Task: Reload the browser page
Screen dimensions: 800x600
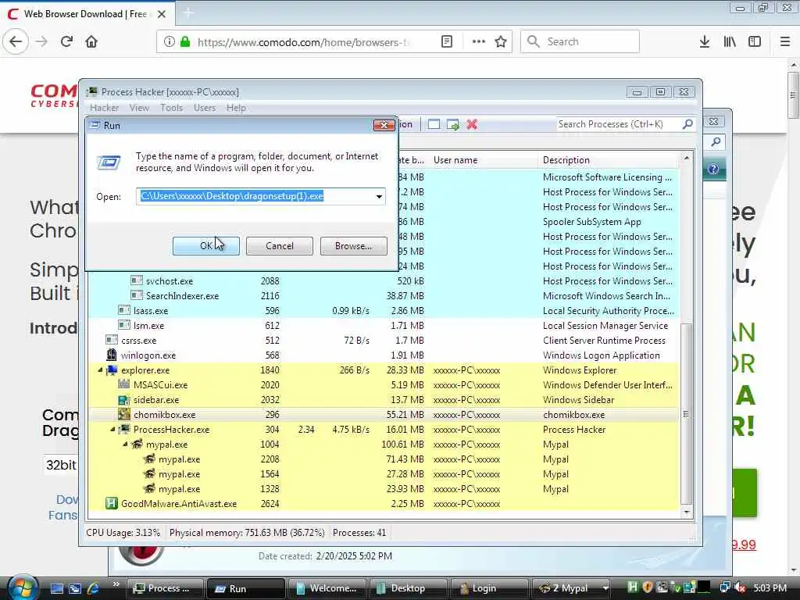Action: click(66, 41)
